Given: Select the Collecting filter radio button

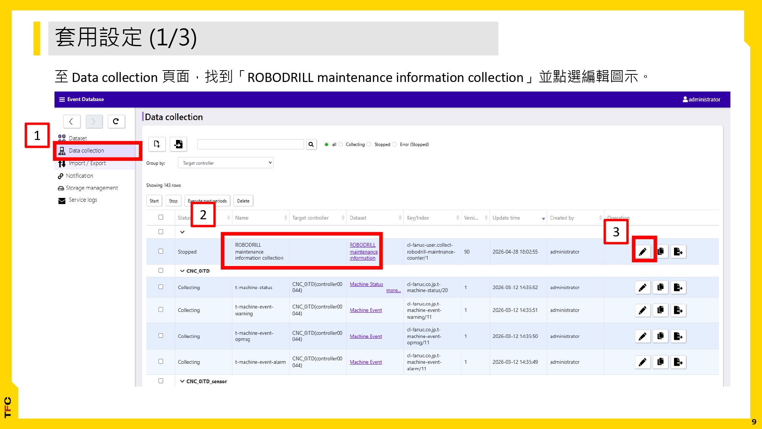Looking at the screenshot, I should [x=341, y=145].
